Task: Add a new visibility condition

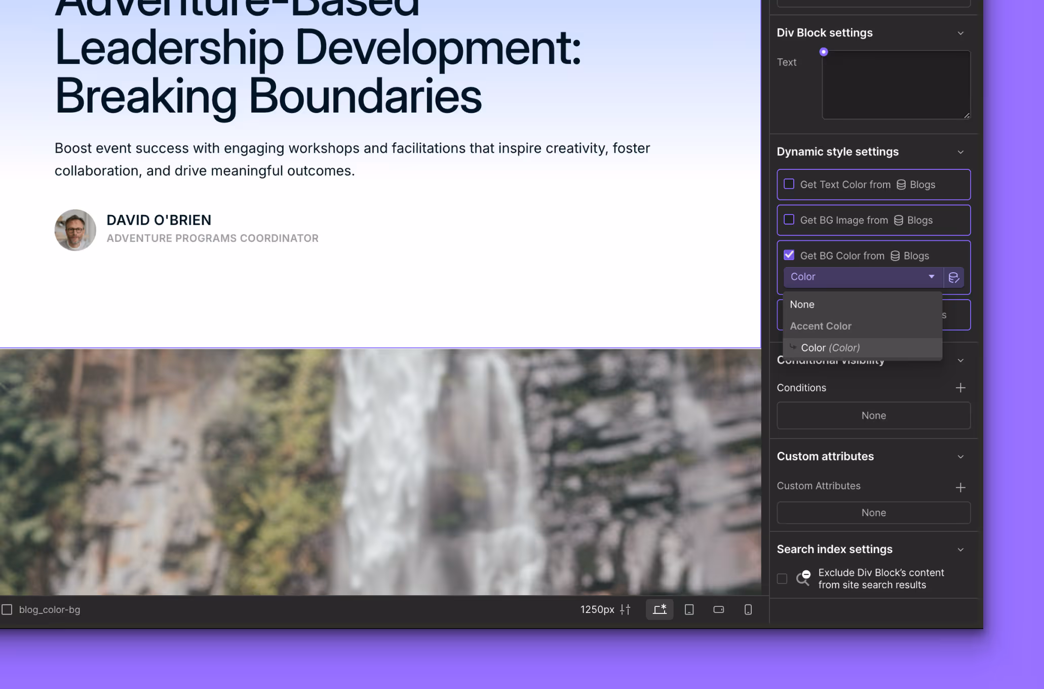Action: pyautogui.click(x=960, y=388)
